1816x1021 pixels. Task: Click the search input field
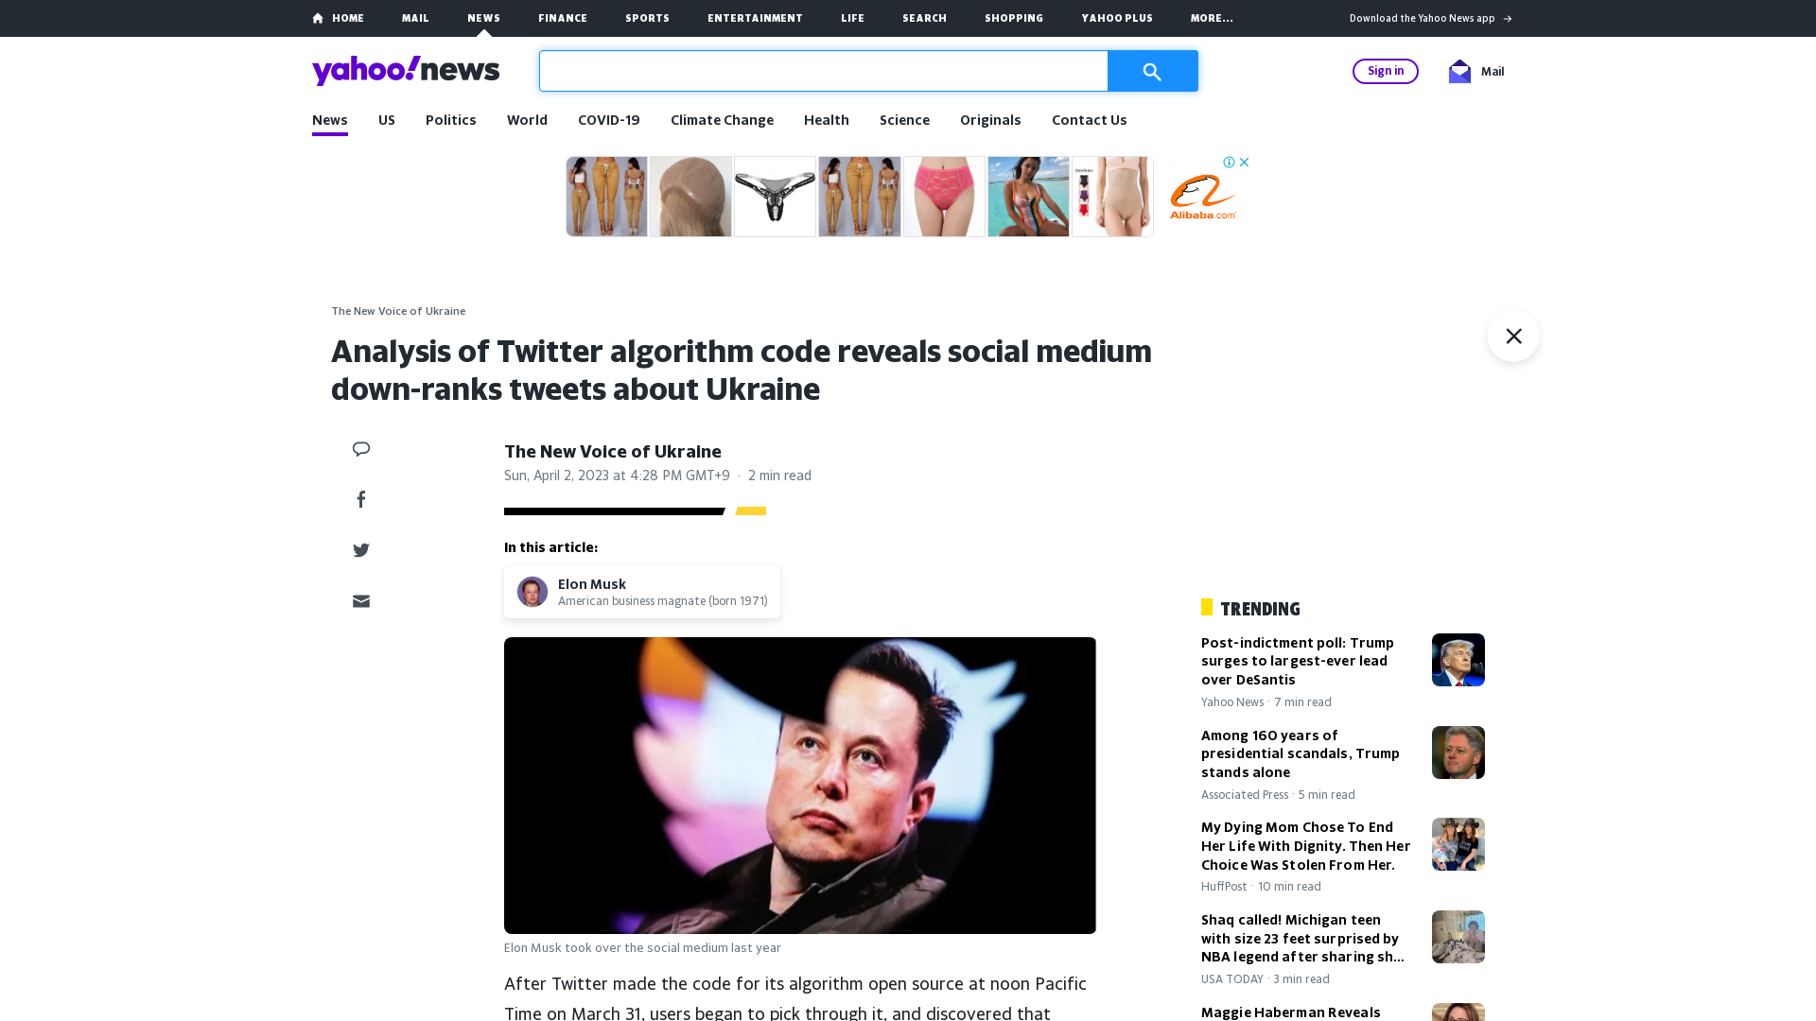point(823,71)
